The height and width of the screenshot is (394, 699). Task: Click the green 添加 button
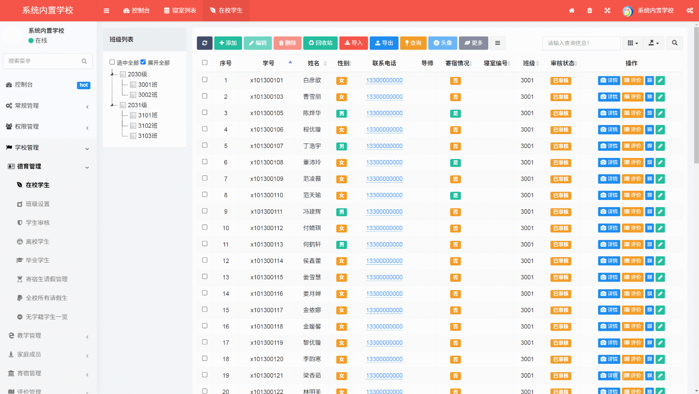tap(228, 43)
